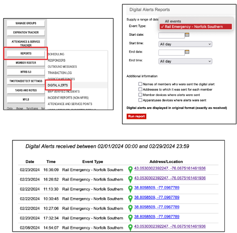Check Member devices where alerts were sent
The height and width of the screenshot is (233, 237).
point(140,95)
